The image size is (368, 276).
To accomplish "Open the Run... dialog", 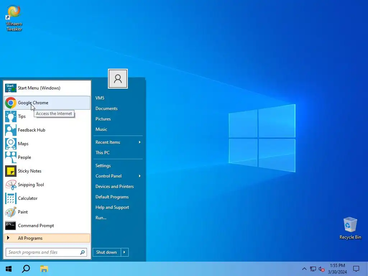I will coord(101,217).
